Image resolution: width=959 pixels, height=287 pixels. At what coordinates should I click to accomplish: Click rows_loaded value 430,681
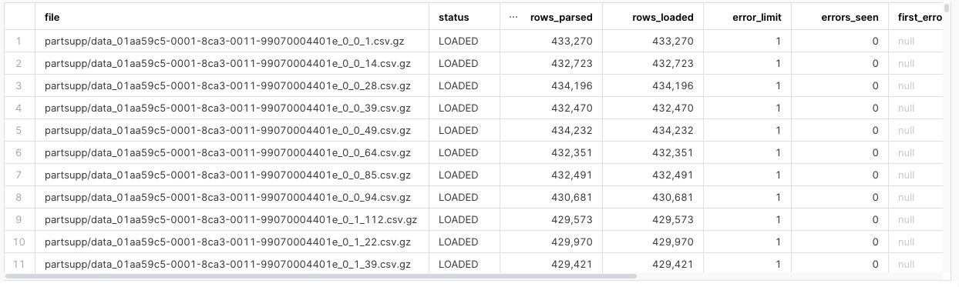[673, 198]
